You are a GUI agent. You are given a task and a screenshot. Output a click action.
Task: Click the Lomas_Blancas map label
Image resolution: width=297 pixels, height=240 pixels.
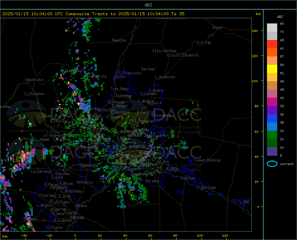click(x=208, y=160)
